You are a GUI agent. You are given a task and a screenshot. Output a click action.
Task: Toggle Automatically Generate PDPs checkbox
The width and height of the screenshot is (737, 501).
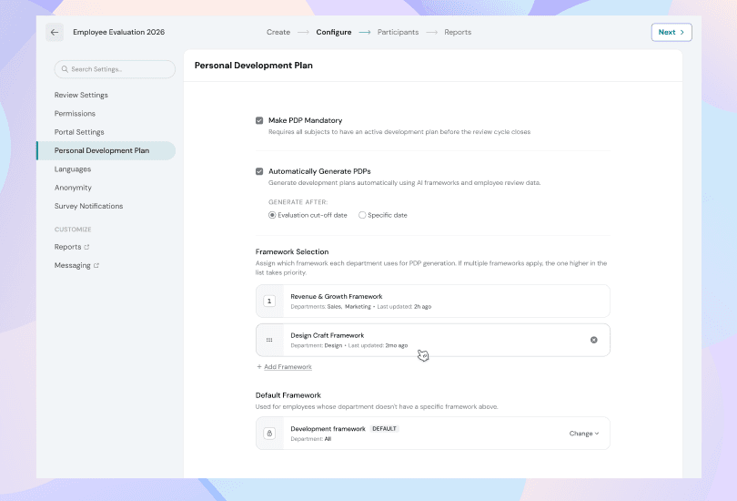[x=259, y=171]
